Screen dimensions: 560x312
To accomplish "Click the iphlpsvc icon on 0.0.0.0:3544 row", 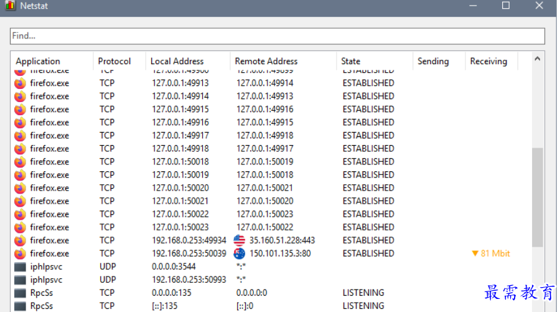I will point(20,267).
